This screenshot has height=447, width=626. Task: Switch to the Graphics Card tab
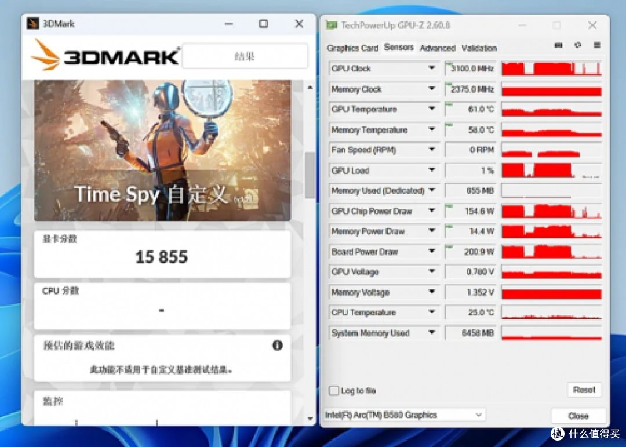pyautogui.click(x=352, y=48)
